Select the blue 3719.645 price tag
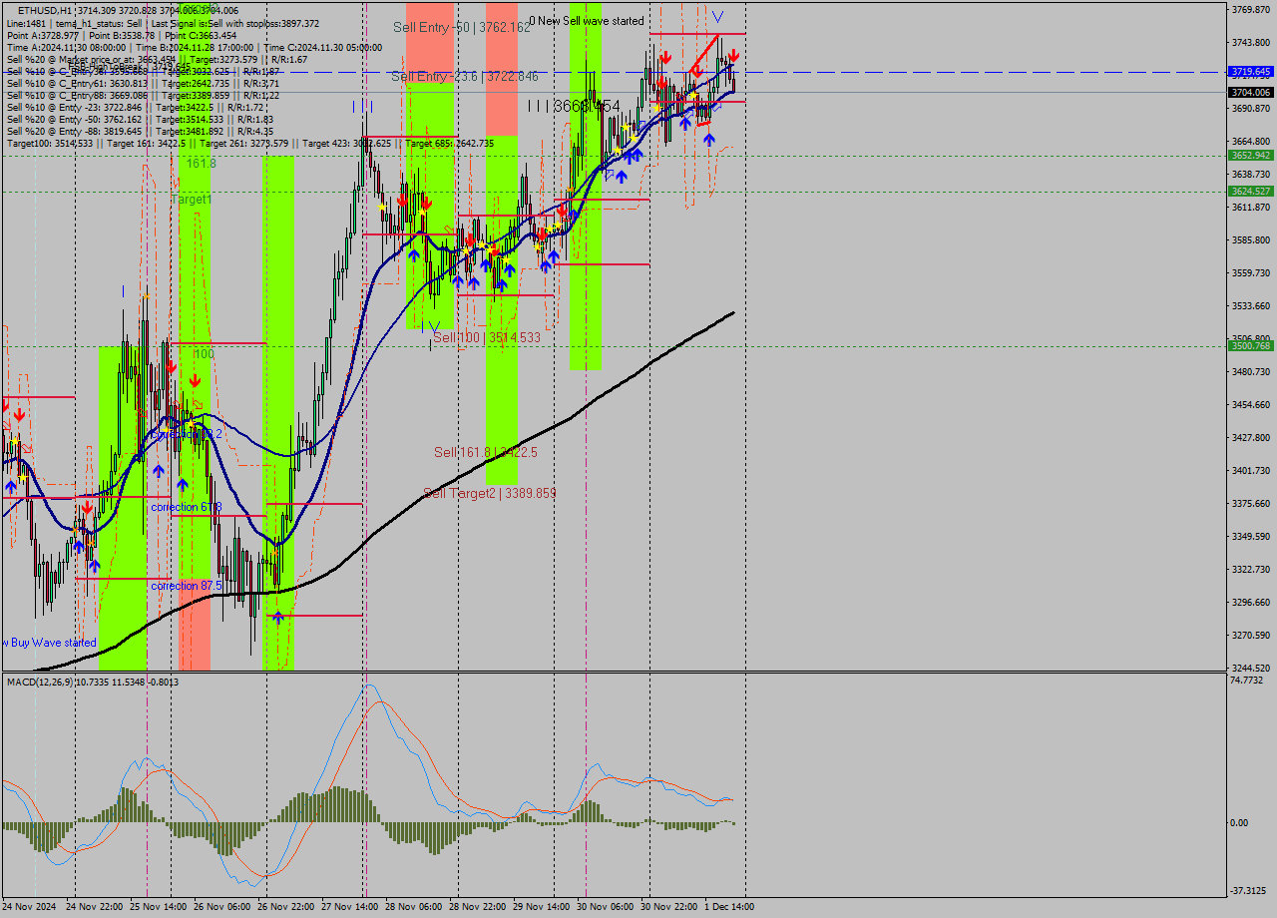The image size is (1277, 918). [1250, 72]
